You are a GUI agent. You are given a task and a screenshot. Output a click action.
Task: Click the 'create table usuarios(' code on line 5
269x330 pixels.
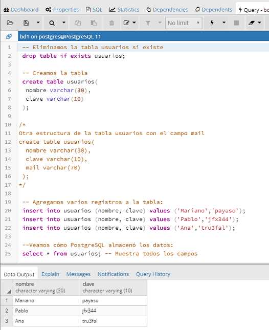pyautogui.click(x=60, y=82)
